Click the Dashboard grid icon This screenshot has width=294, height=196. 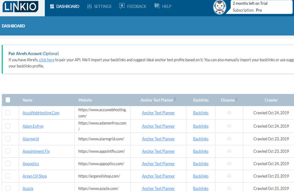pyautogui.click(x=52, y=6)
